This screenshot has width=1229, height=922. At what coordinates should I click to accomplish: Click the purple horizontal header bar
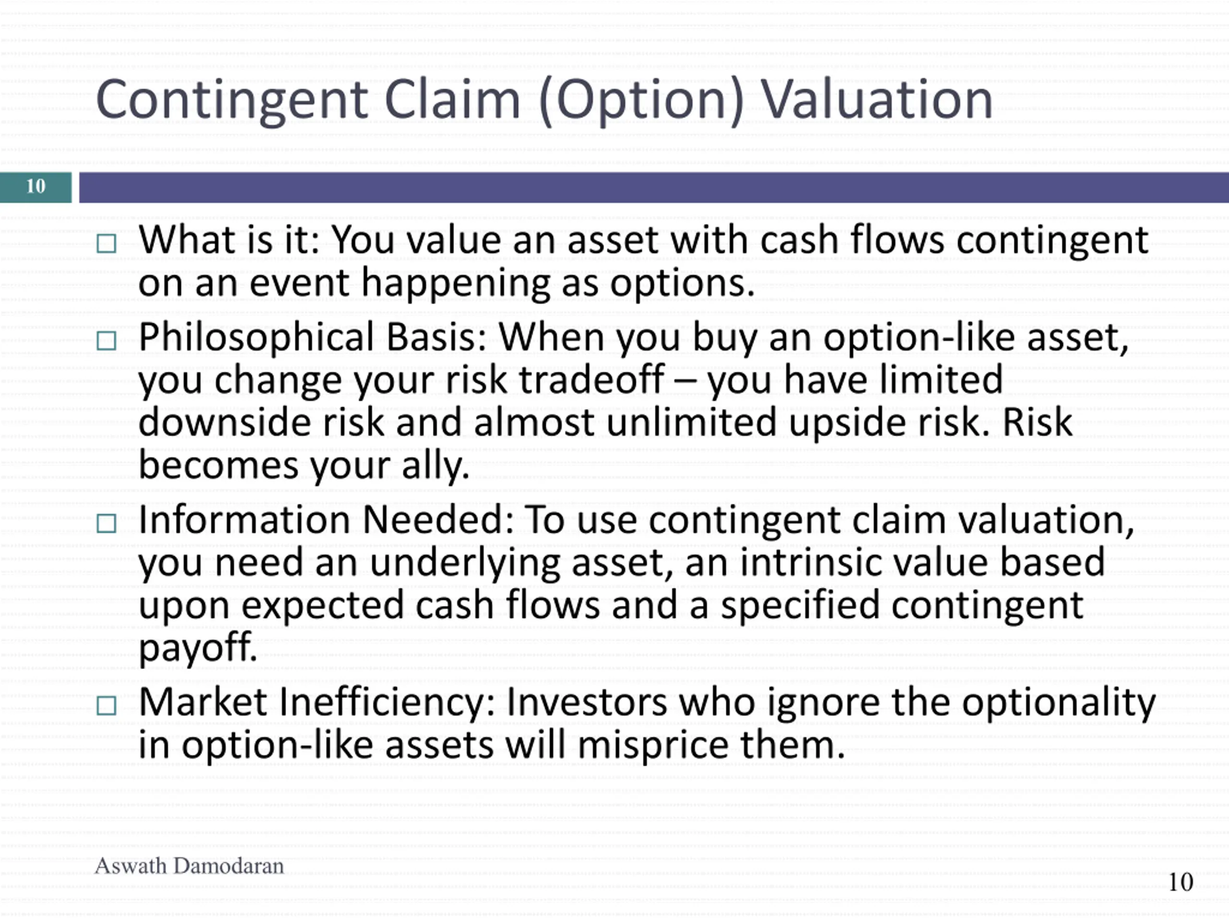(x=653, y=187)
